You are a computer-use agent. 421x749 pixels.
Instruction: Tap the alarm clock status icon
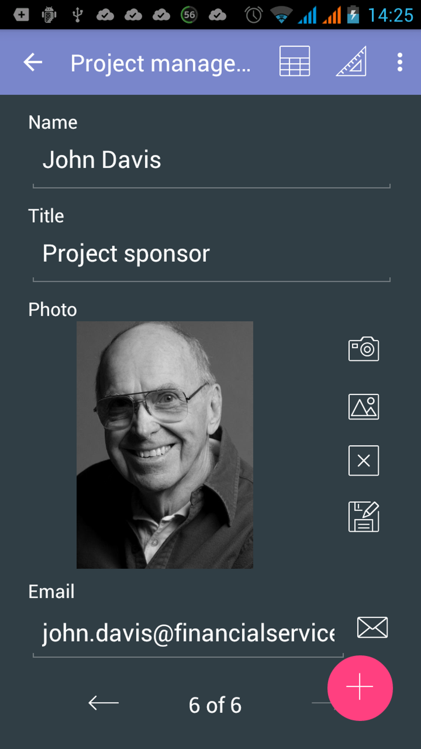tap(253, 15)
